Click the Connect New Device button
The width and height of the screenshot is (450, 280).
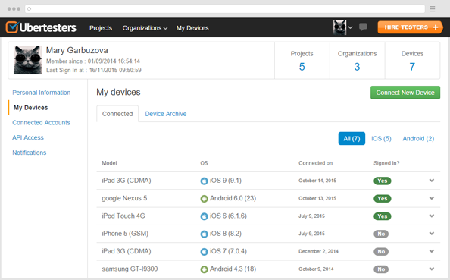pos(405,93)
